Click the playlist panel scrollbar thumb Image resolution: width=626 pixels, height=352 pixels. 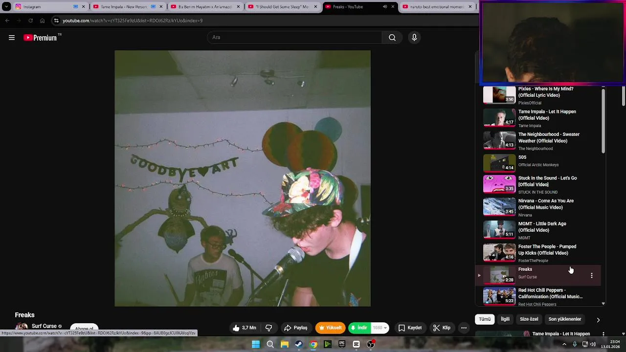(x=603, y=121)
